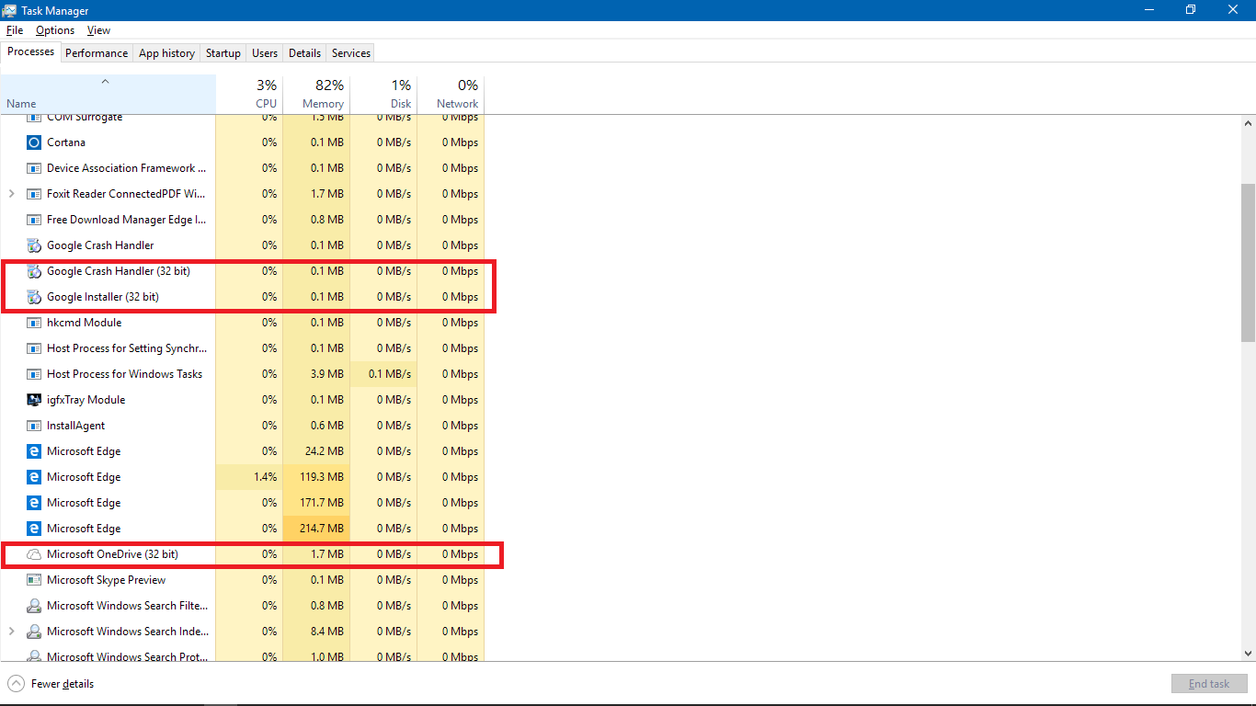Expand the Microsoft Windows Search Indexer group
Screen dimensions: 1256x706
pyautogui.click(x=11, y=632)
